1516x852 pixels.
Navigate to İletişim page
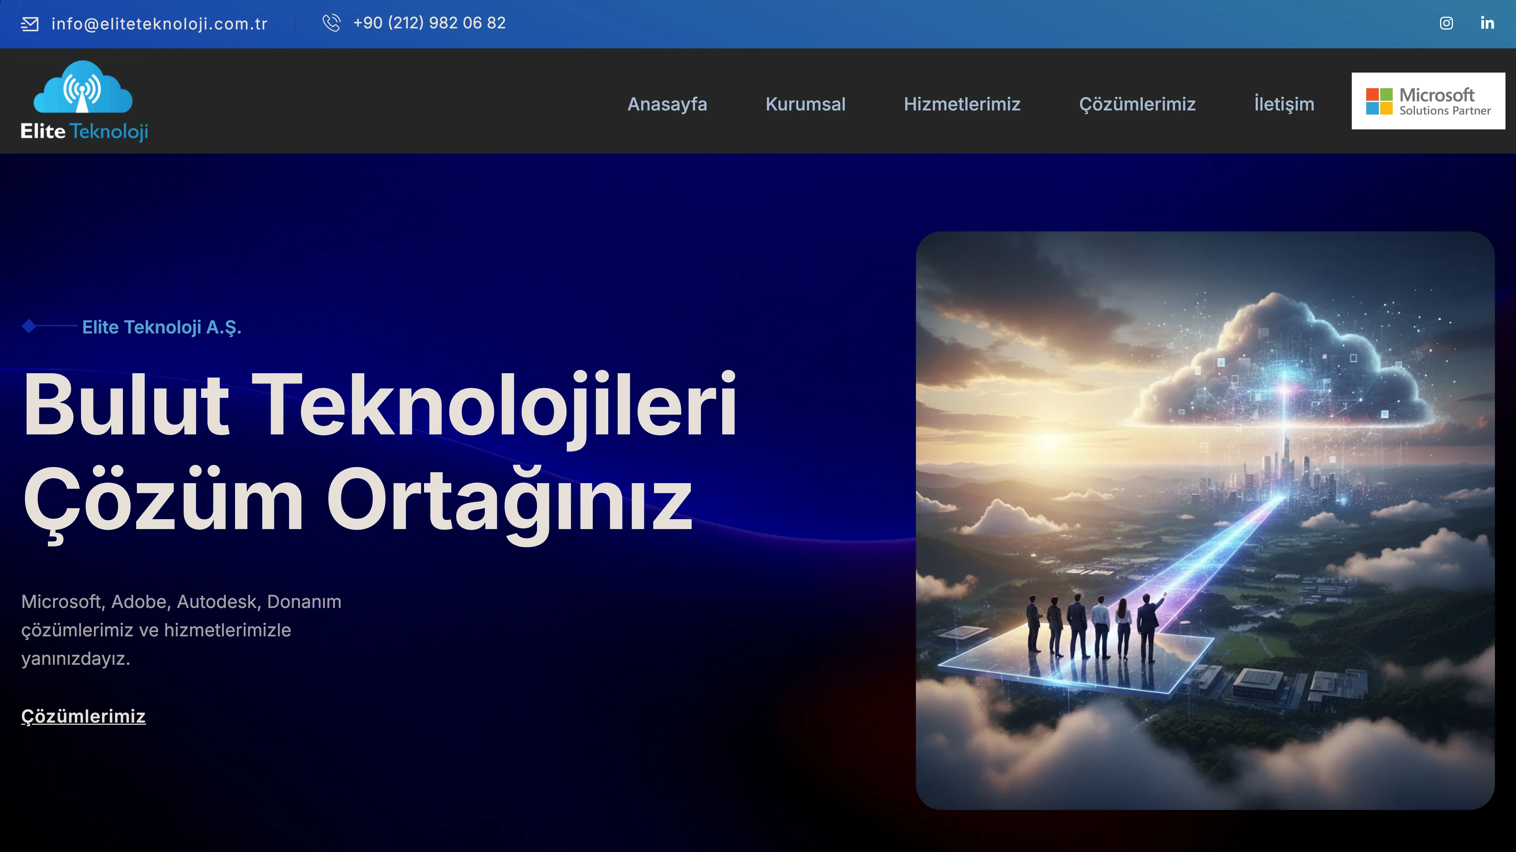(1284, 104)
